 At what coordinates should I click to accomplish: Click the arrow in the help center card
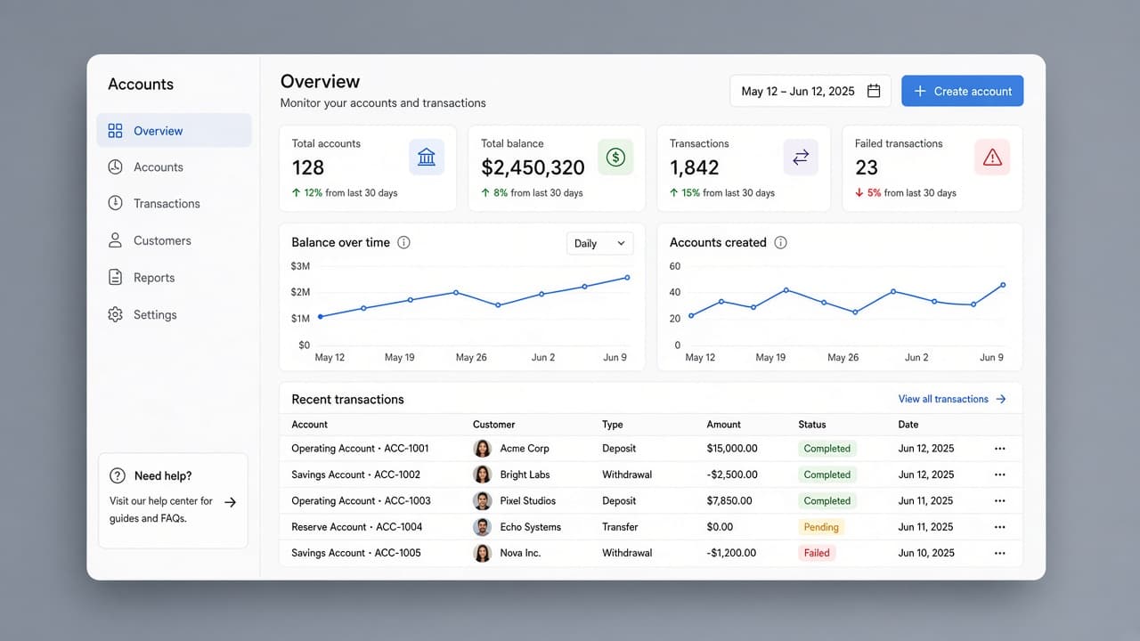click(230, 502)
